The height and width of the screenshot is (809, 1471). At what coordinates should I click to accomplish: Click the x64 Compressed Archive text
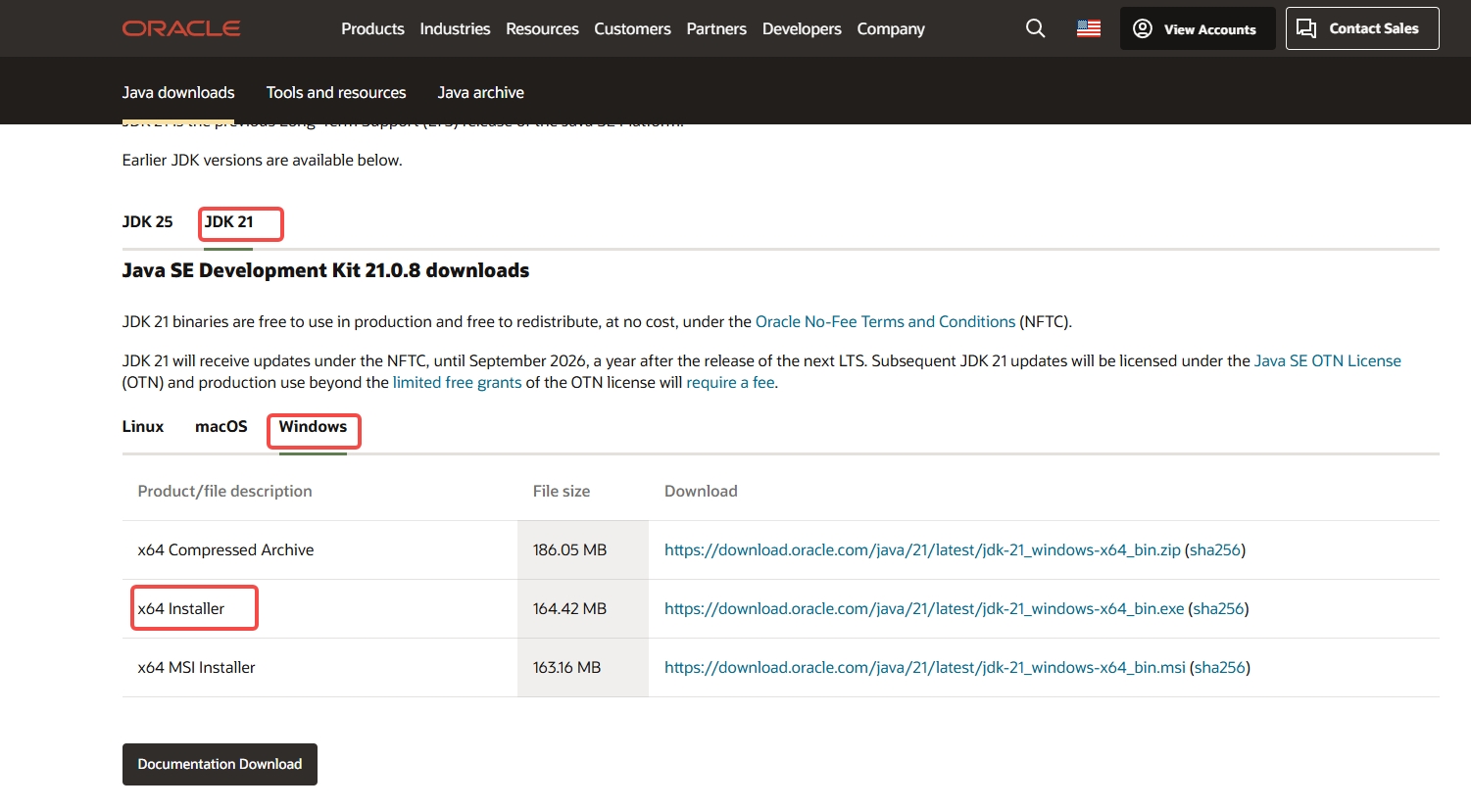[x=225, y=549]
